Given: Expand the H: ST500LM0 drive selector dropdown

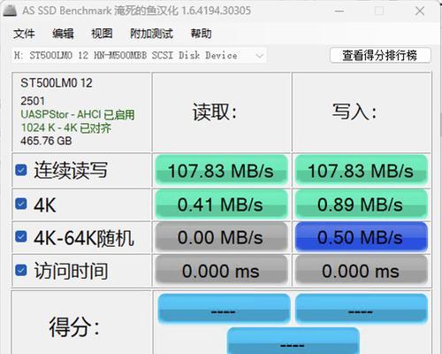Looking at the screenshot, I should click(x=139, y=56).
